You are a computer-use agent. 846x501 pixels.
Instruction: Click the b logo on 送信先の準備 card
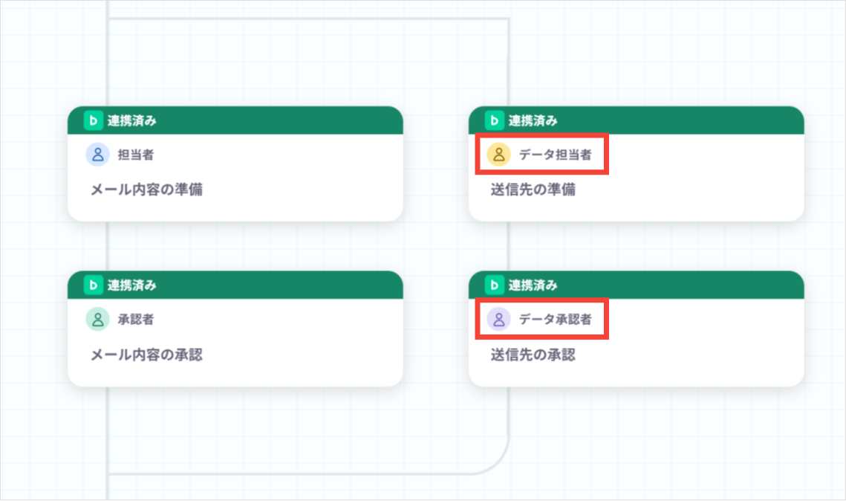coord(494,120)
